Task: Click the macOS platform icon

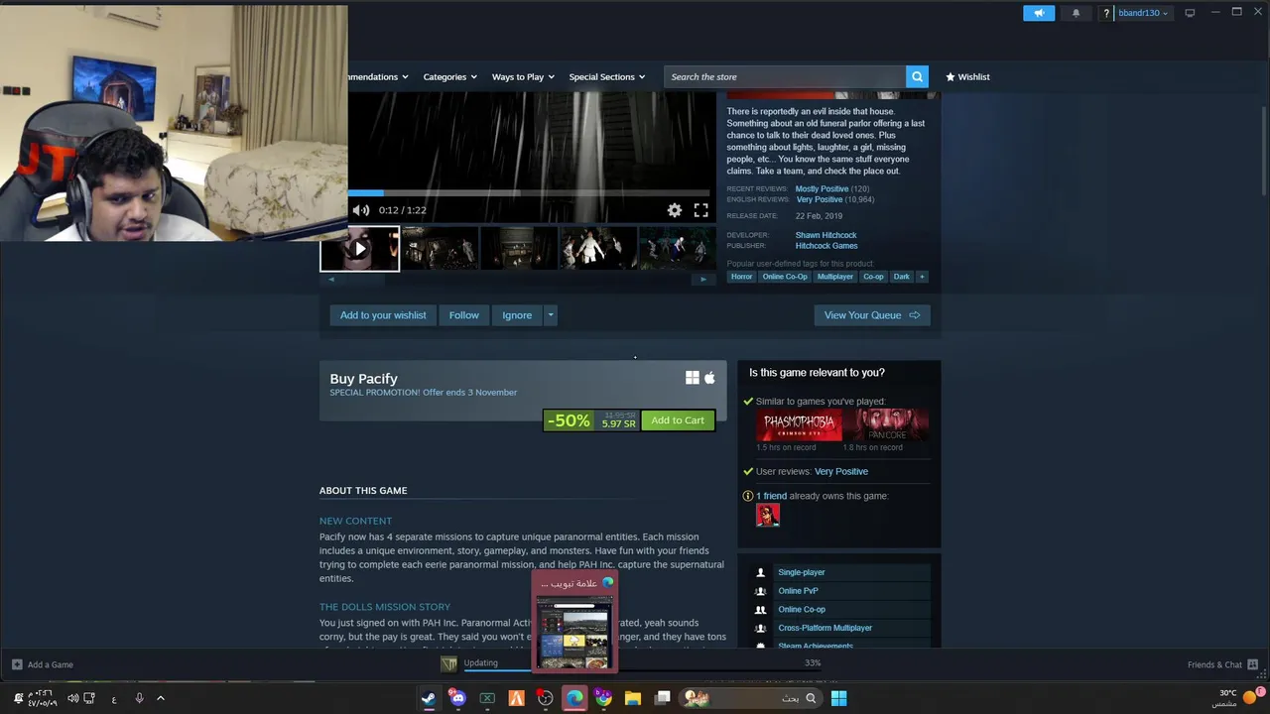Action: (x=709, y=378)
